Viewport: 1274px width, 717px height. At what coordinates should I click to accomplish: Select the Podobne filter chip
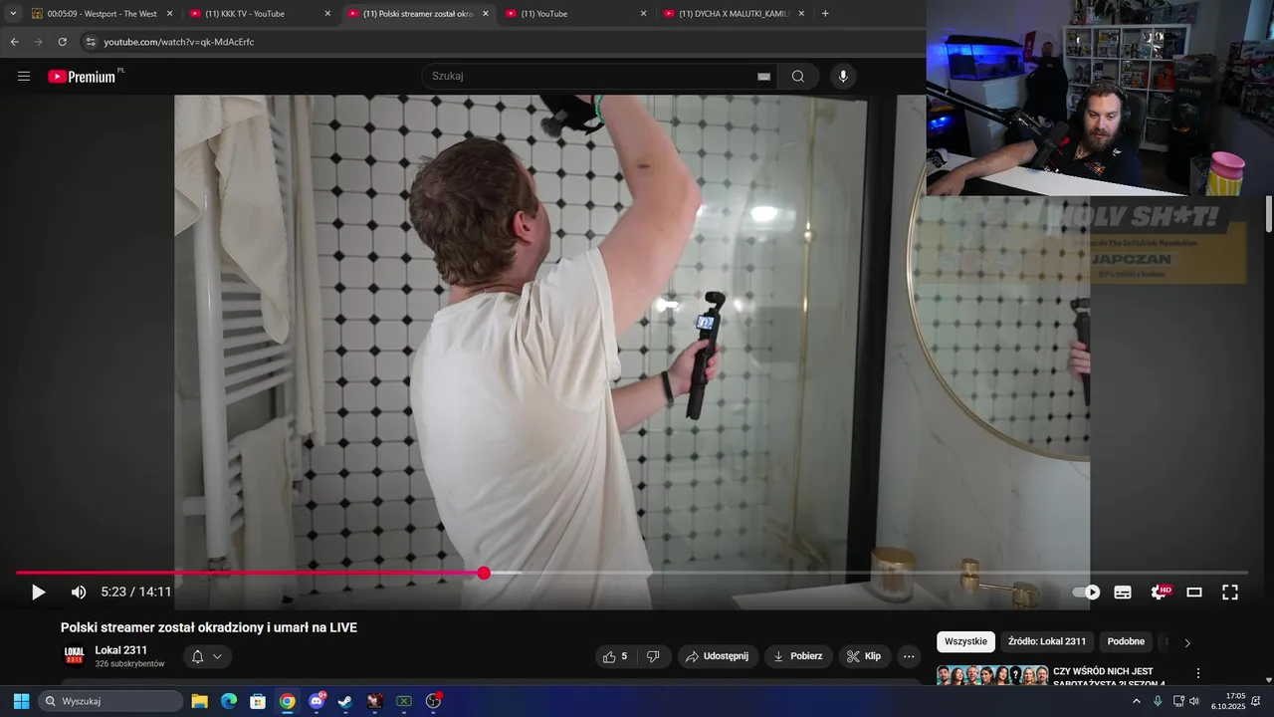click(1126, 642)
